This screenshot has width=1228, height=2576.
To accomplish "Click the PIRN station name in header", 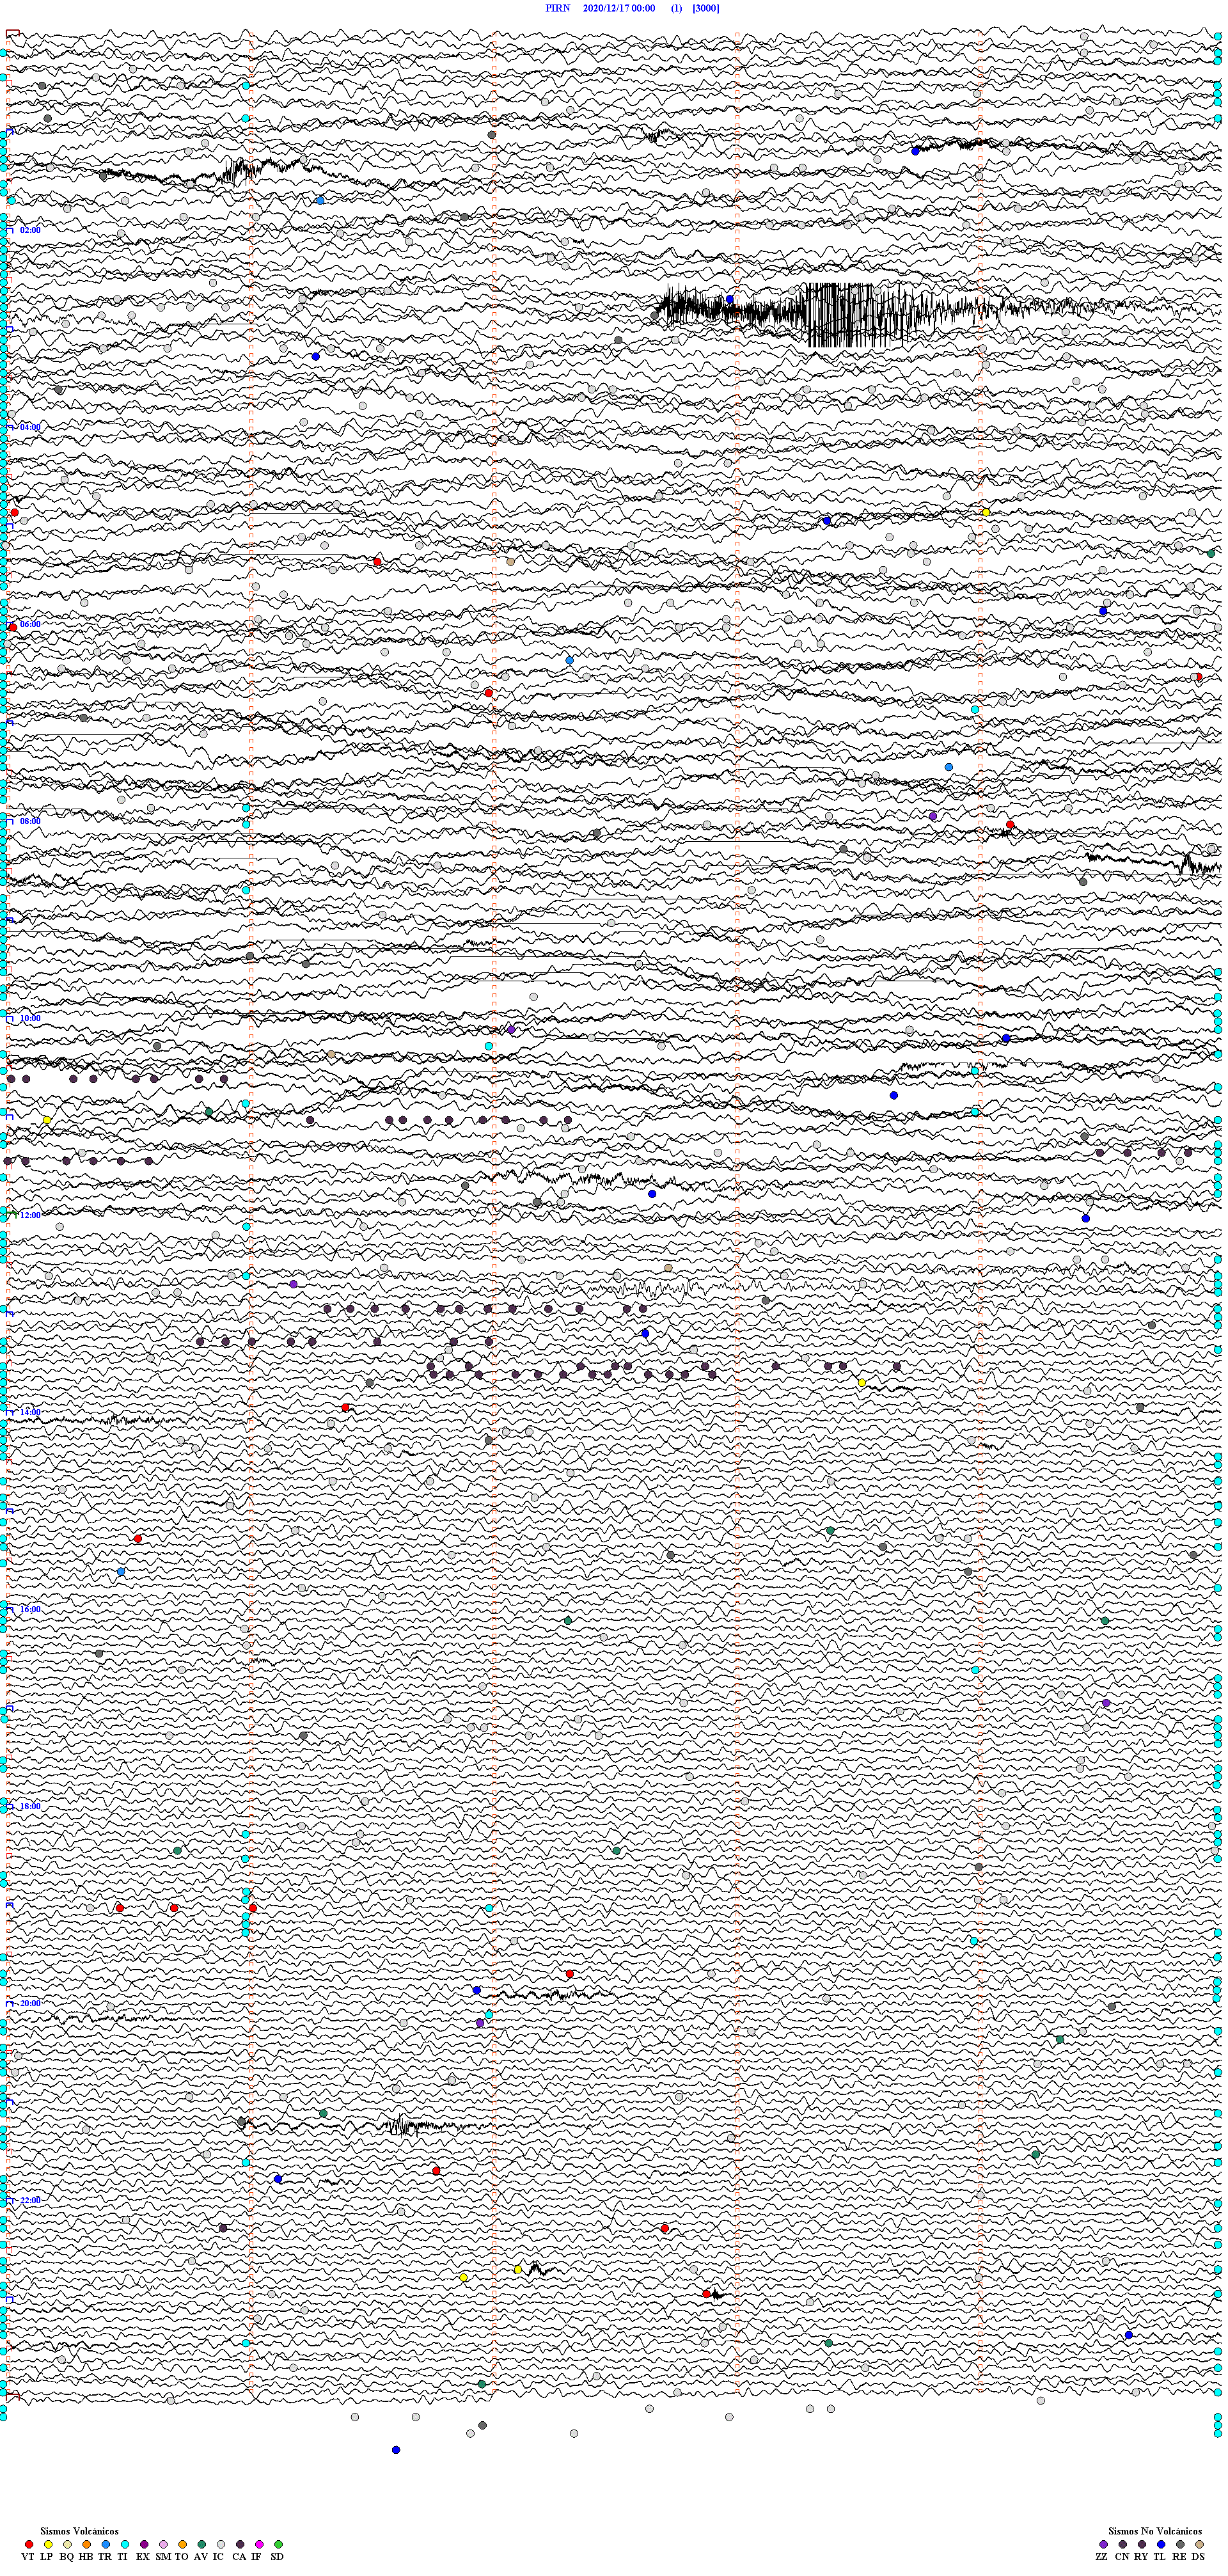I will pos(557,8).
